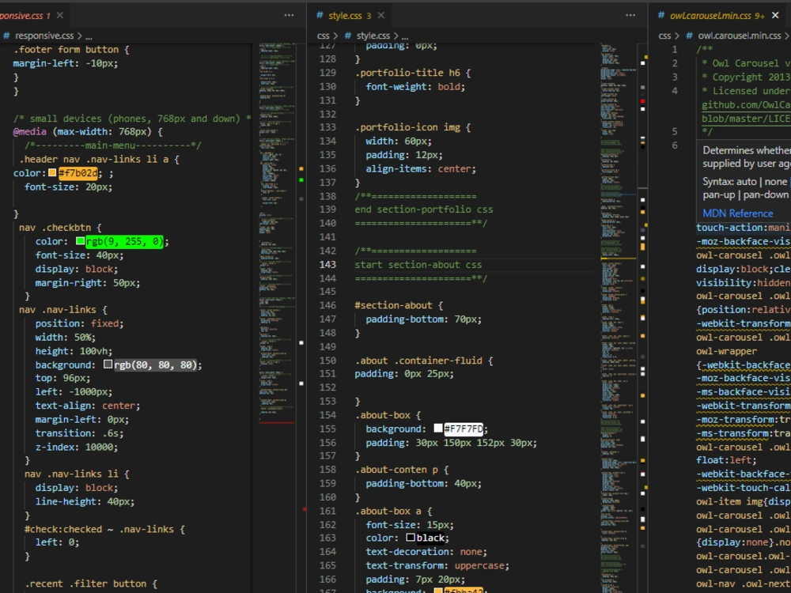The height and width of the screenshot is (593, 791).
Task: Click line number 161 in style.css
Action: pos(327,511)
